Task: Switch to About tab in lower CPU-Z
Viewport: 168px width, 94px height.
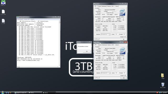Action: point(117,45)
